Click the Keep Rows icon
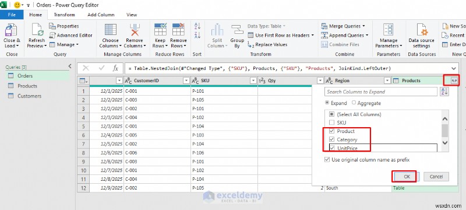466x210 pixels. [x=161, y=30]
